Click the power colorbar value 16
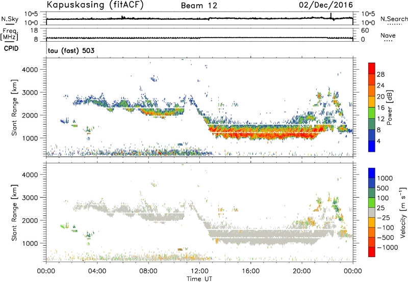Image resolution: width=408 pixels, height=282 pixels. tap(380, 108)
